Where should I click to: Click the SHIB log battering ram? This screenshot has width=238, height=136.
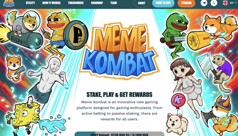pos(199,40)
